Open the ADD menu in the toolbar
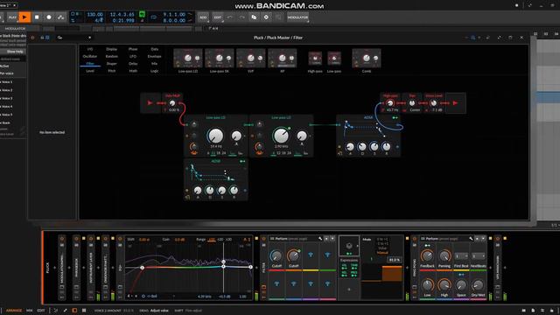 click(203, 17)
